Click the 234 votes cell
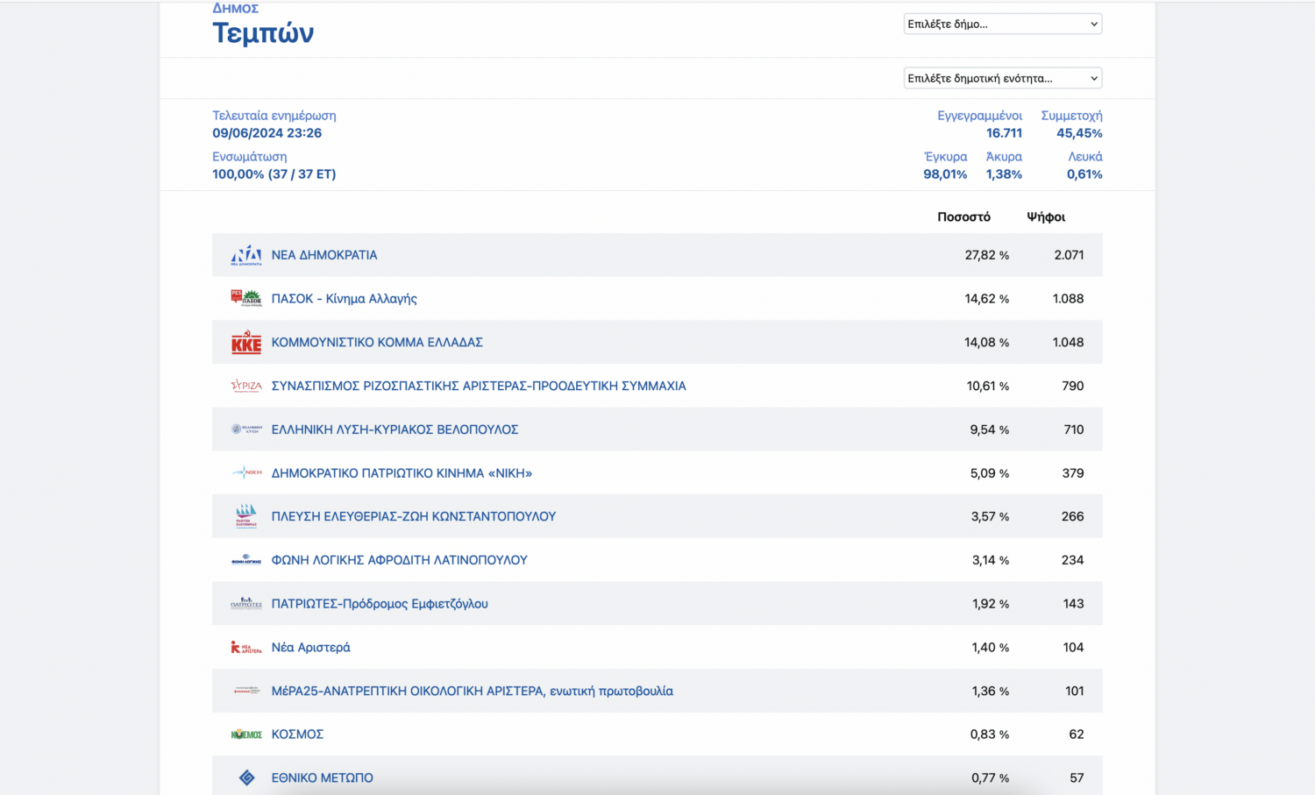This screenshot has width=1315, height=795. pos(1073,560)
